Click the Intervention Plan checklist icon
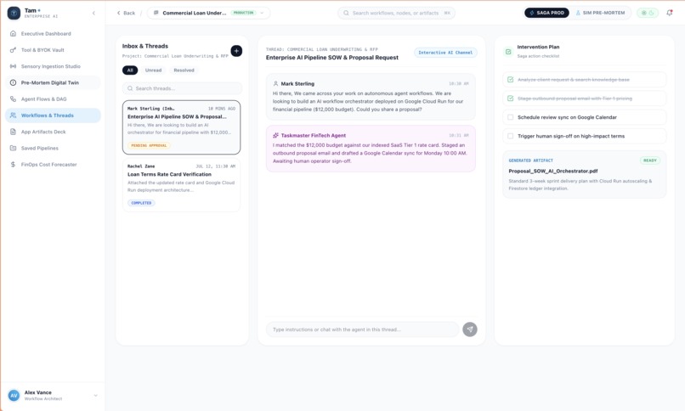 508,52
